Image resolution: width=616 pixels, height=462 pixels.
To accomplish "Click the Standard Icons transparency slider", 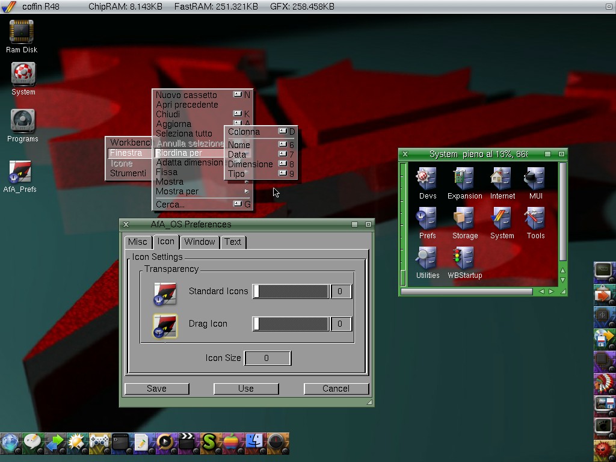I will point(291,291).
